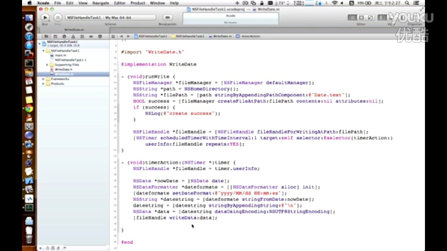Screen dimensions: 447x251
Task: Open the timerAction method jump bar item
Action: coord(250,36)
